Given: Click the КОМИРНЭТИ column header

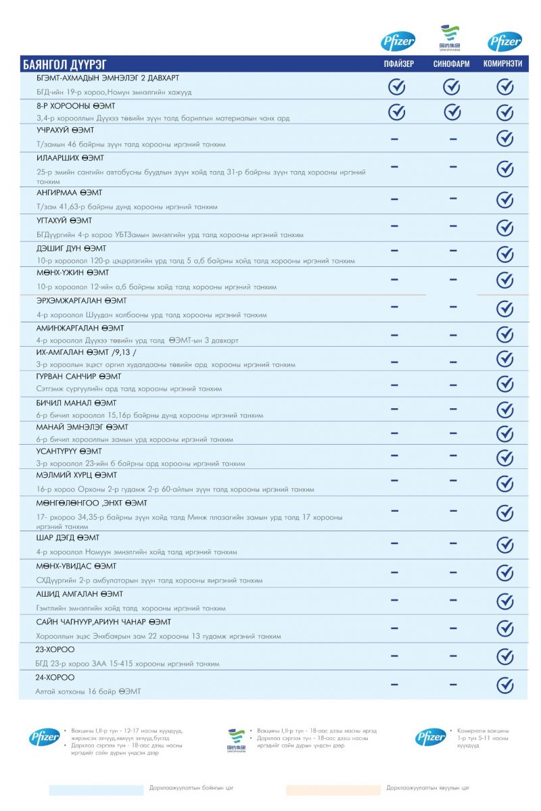Looking at the screenshot, I should pos(502,64).
